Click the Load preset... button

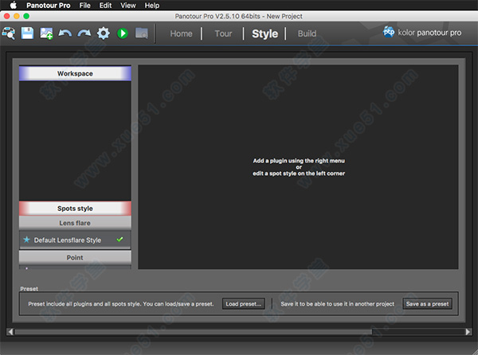(243, 304)
